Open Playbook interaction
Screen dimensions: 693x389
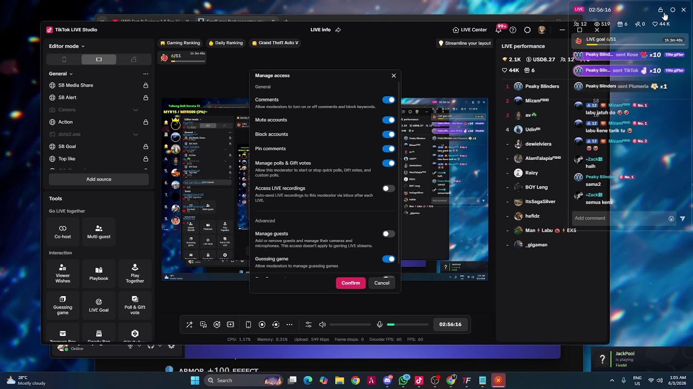click(x=99, y=273)
